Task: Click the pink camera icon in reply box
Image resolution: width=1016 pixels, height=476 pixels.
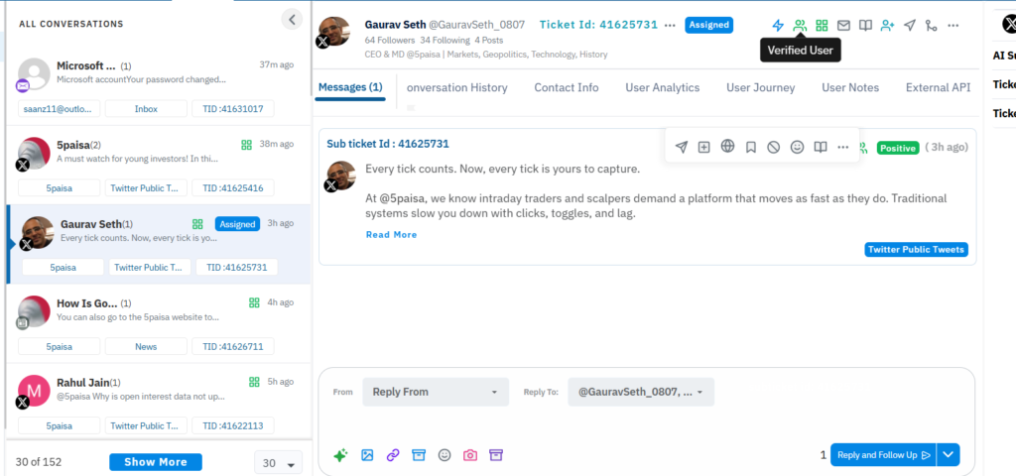Action: click(470, 455)
